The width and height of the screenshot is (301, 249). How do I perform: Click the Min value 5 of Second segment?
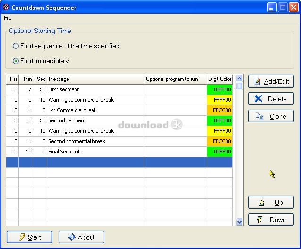[26, 120]
